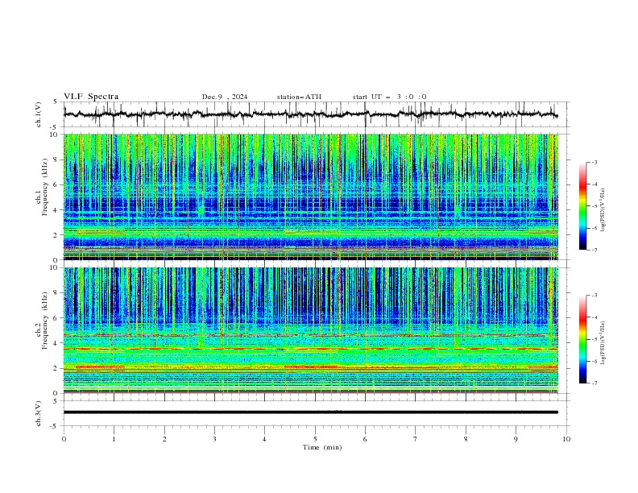Select the "ch.2 Frequency (kHz)" axis label
This screenshot has width=638, height=493.
pyautogui.click(x=42, y=320)
